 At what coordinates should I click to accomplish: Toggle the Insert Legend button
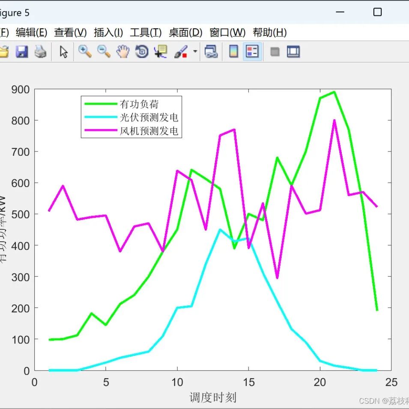tap(252, 51)
